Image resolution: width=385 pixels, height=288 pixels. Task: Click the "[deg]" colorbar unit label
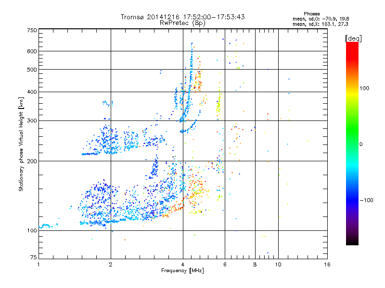(353, 38)
